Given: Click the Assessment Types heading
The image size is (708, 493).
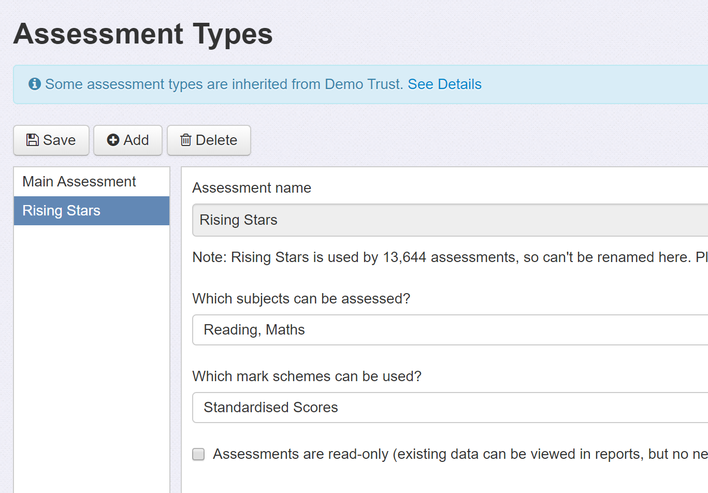Looking at the screenshot, I should (143, 34).
